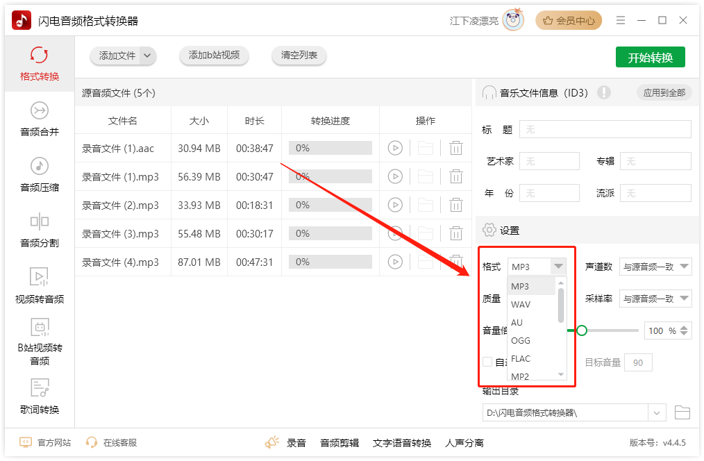Delete 录音文件 (2).mp3 with trash icon
This screenshot has height=461, width=704.
coord(456,205)
